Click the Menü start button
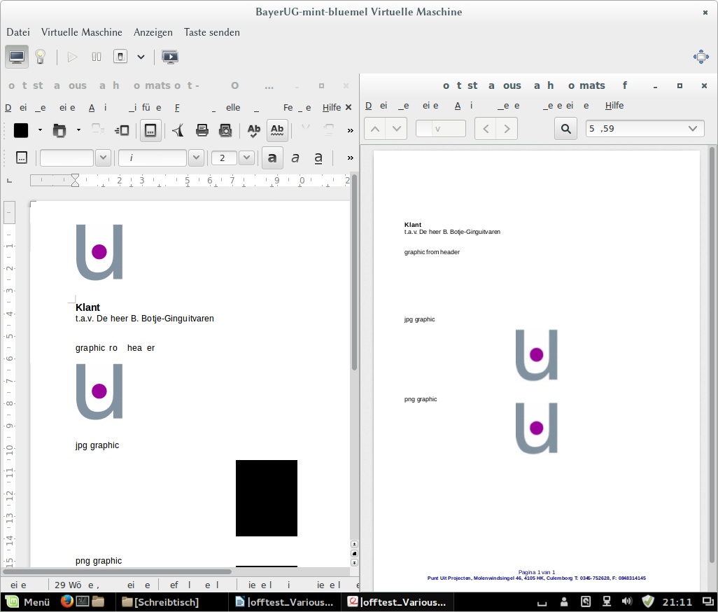This screenshot has height=612, width=718. coord(28,601)
